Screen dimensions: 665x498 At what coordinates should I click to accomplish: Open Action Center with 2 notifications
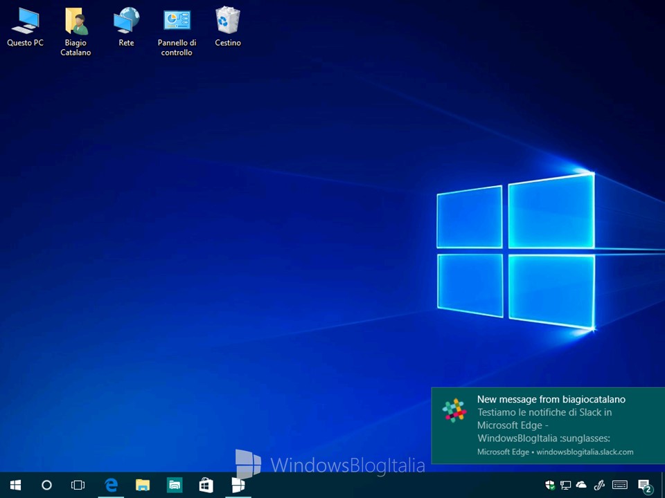coord(645,486)
